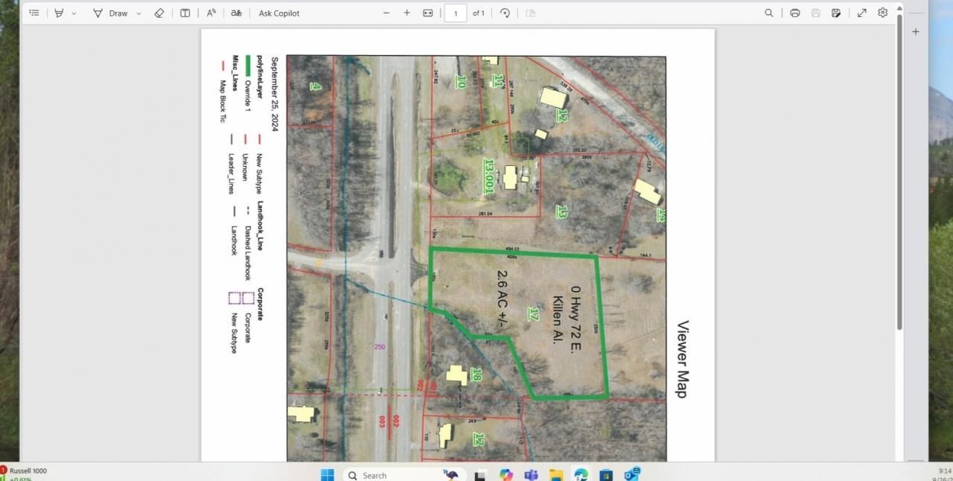Enter full screen mode

click(861, 13)
